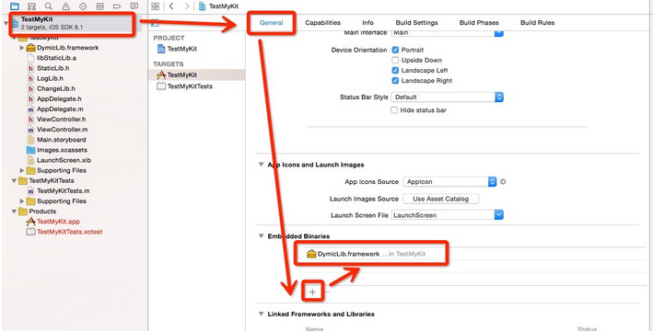
Task: Open the Launch Screen File dropdown
Action: (x=448, y=215)
